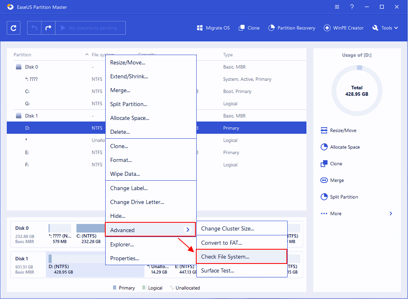
Task: Toggle sort arrow on Partition column
Action: click(86, 54)
